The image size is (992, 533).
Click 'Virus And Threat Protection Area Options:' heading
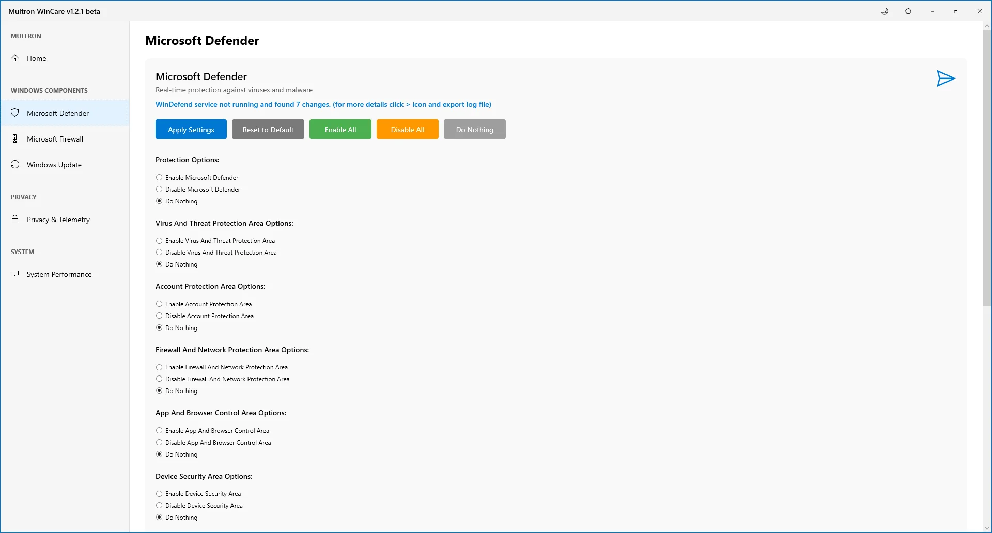[224, 224]
